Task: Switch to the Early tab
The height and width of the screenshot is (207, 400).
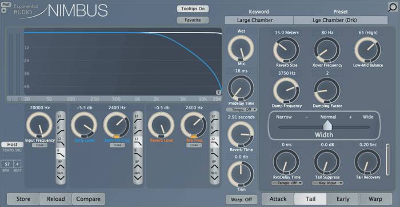Action: click(343, 199)
